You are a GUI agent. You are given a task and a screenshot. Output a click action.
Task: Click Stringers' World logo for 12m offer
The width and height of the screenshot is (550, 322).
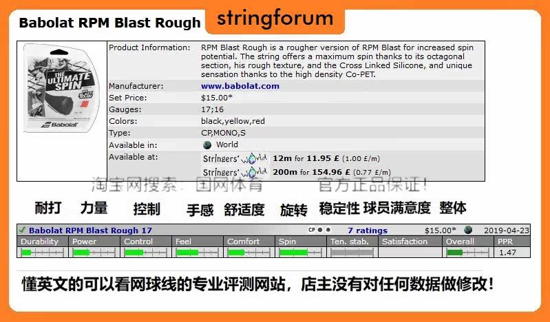[x=235, y=158]
